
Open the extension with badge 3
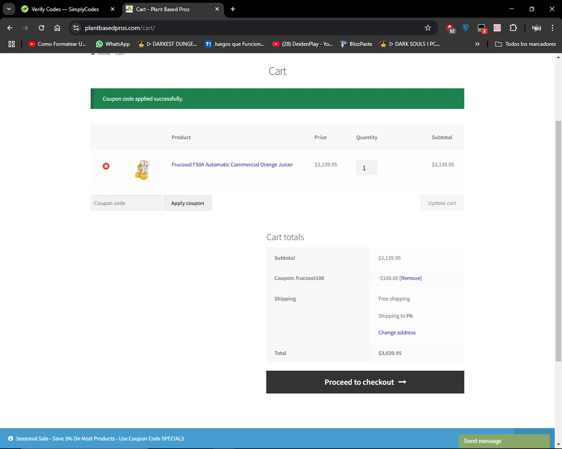[x=482, y=28]
